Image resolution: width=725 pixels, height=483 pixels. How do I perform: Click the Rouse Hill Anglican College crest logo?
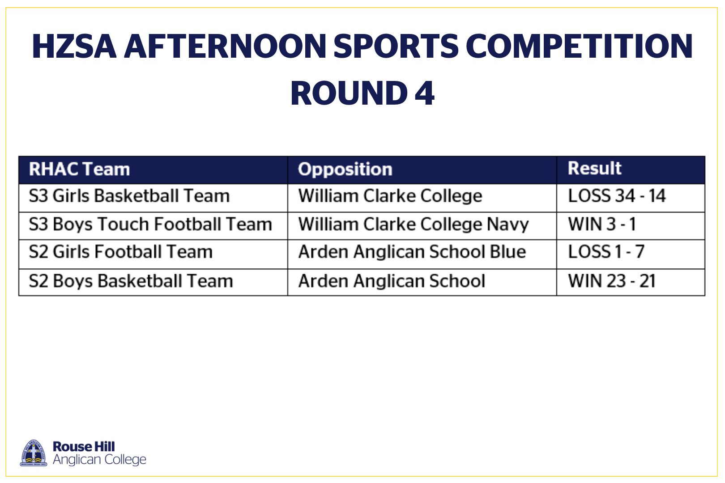[34, 453]
